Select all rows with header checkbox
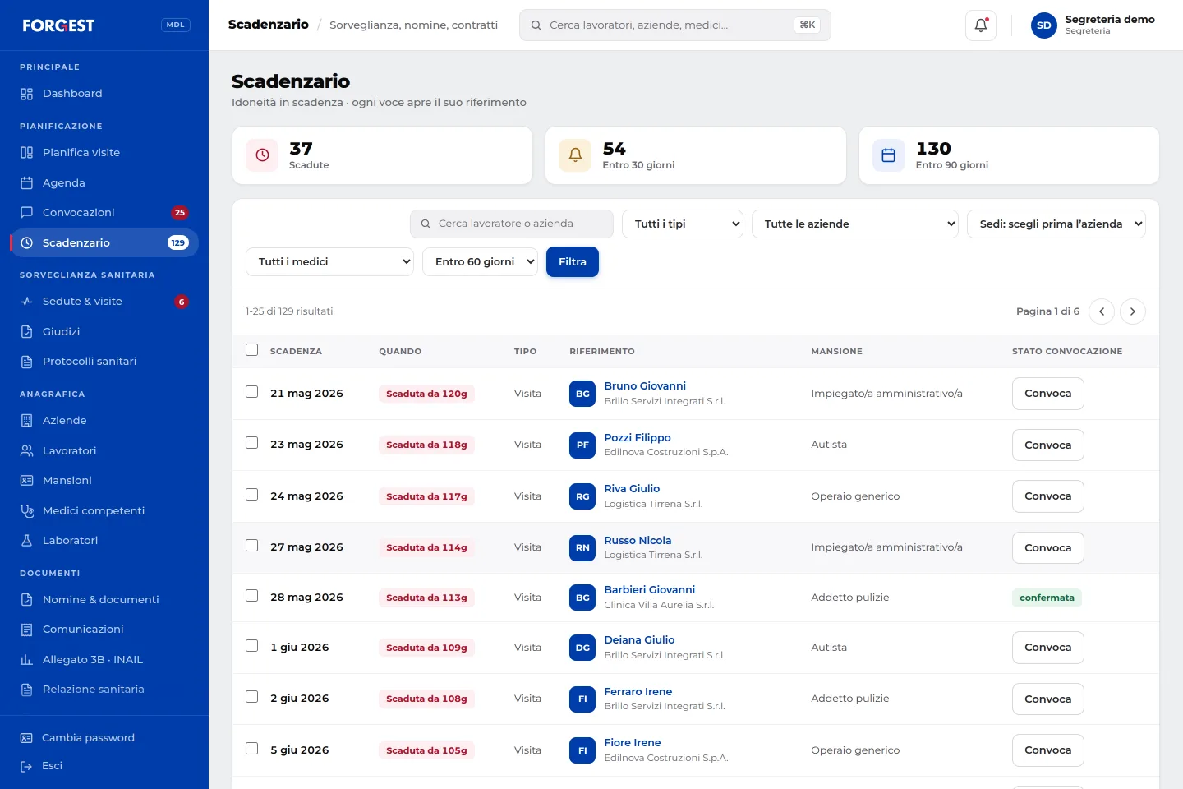The width and height of the screenshot is (1183, 789). (252, 350)
